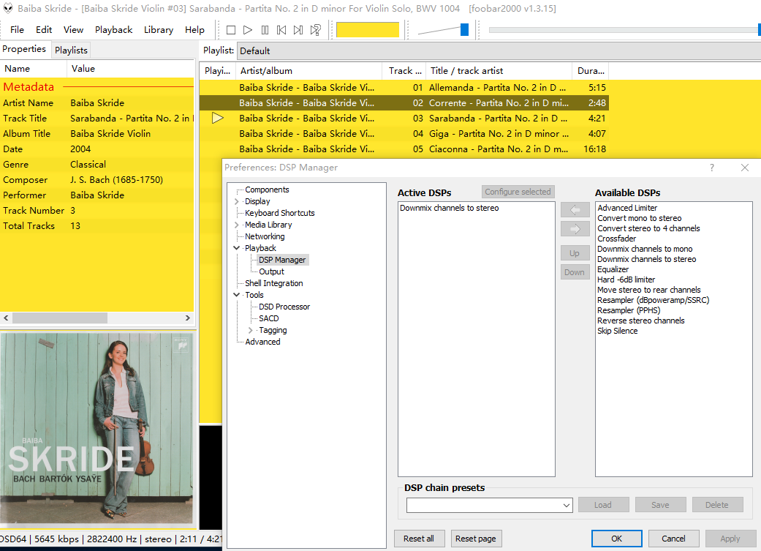This screenshot has width=761, height=551.
Task: Select Equalizer in Available DSPs list
Action: (613, 269)
